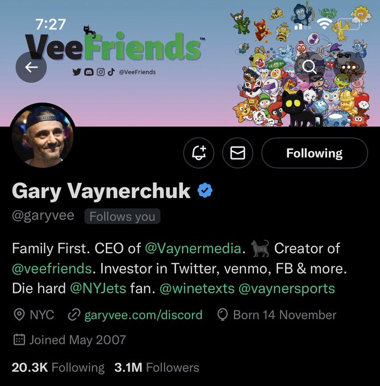380x386 pixels.
Task: Tap the blue verified badge
Action: coord(205,190)
